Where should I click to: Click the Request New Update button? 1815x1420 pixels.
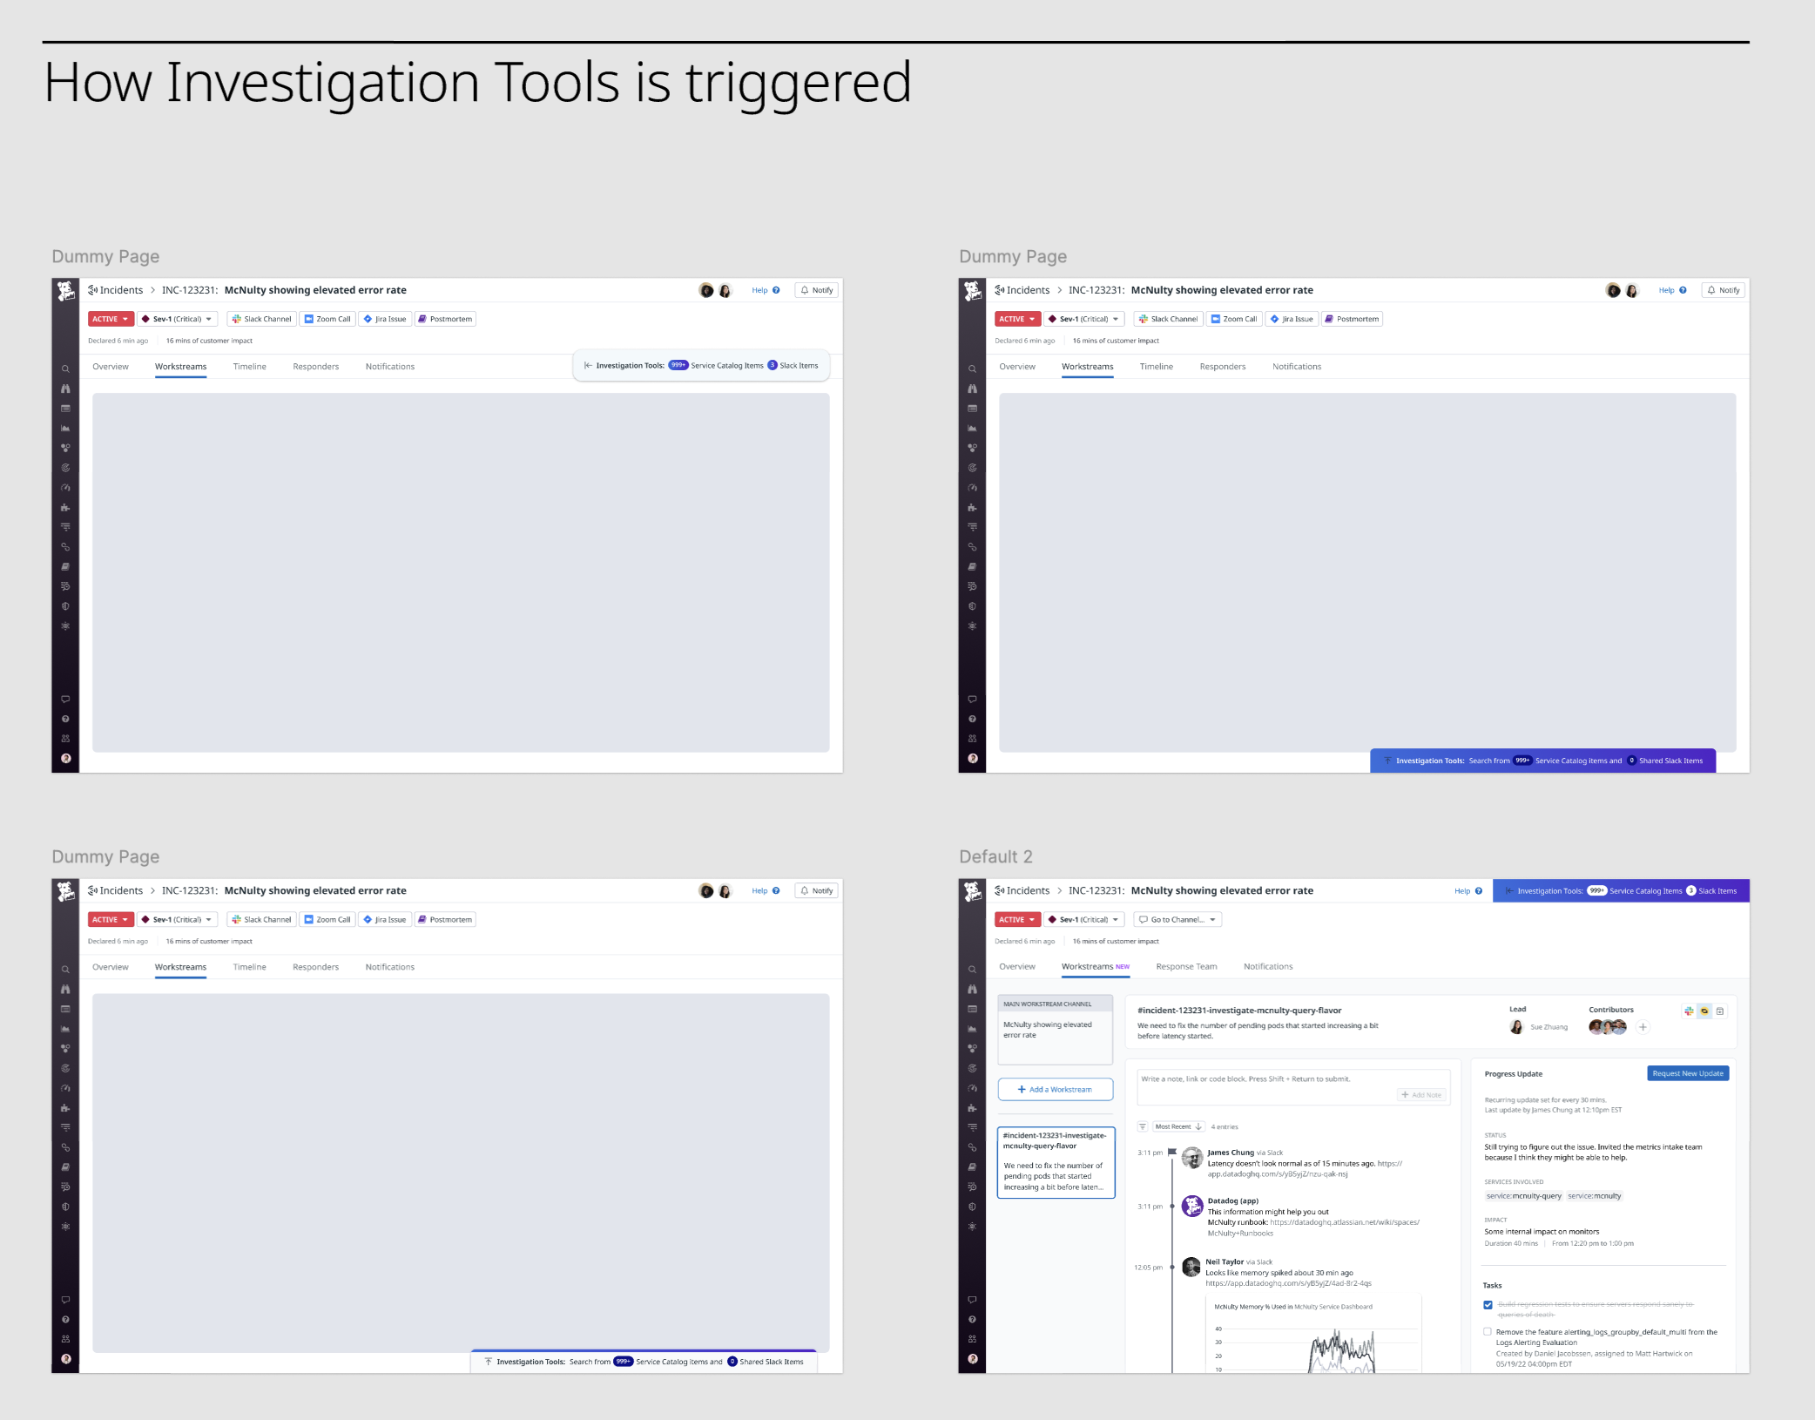click(1687, 1073)
